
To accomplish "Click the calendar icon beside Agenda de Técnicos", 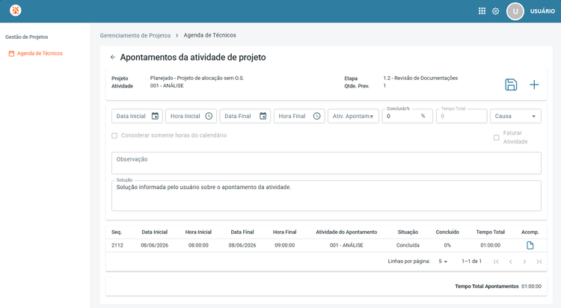I will point(11,54).
